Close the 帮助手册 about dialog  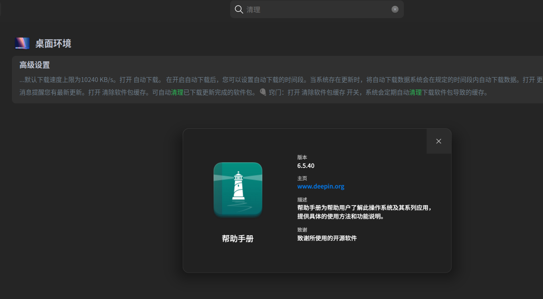439,141
